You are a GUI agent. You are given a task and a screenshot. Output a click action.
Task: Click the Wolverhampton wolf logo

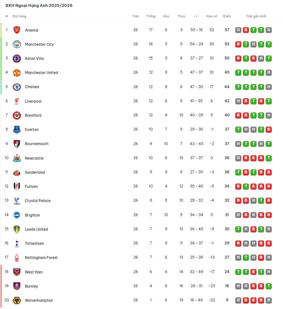point(17,300)
